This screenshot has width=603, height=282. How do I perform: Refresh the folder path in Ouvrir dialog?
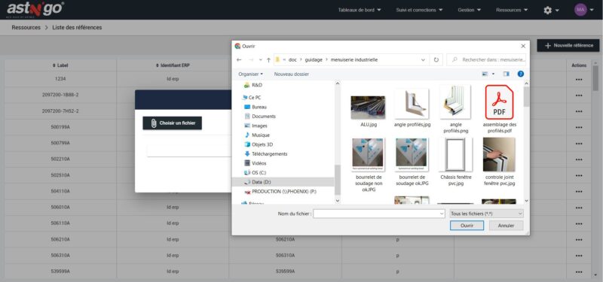(x=436, y=60)
